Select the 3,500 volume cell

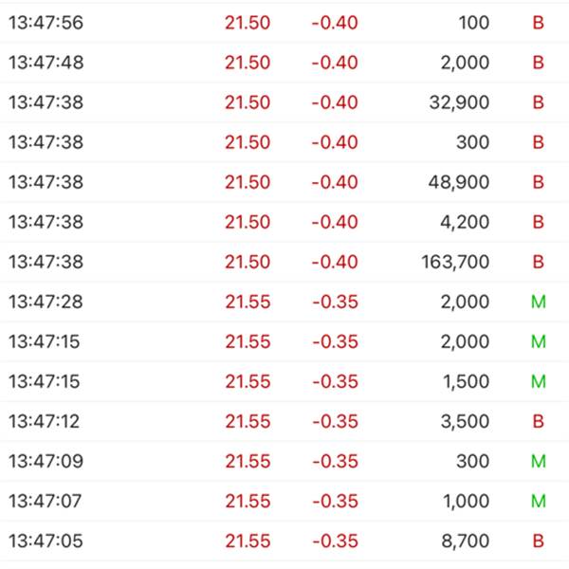(x=466, y=421)
